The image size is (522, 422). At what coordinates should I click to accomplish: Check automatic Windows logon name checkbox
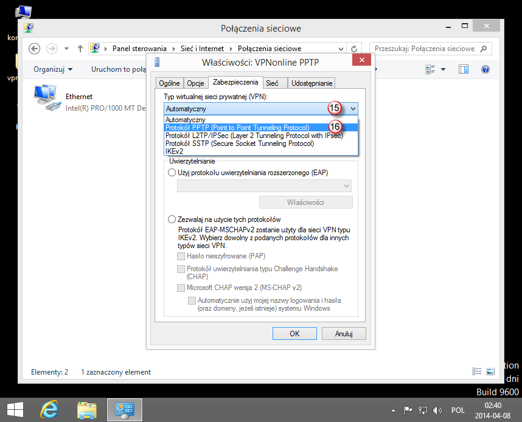(192, 300)
